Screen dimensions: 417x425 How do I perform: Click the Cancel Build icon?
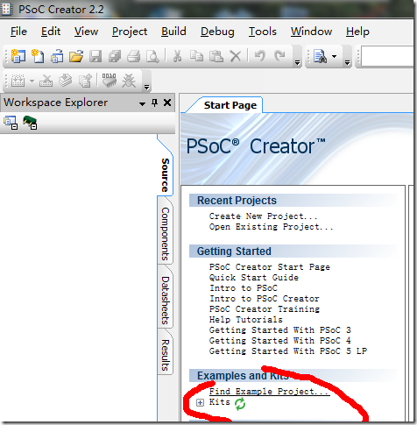[46, 81]
